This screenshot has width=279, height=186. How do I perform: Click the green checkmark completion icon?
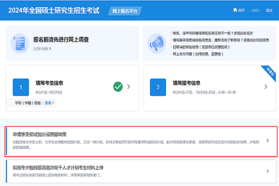(x=118, y=87)
